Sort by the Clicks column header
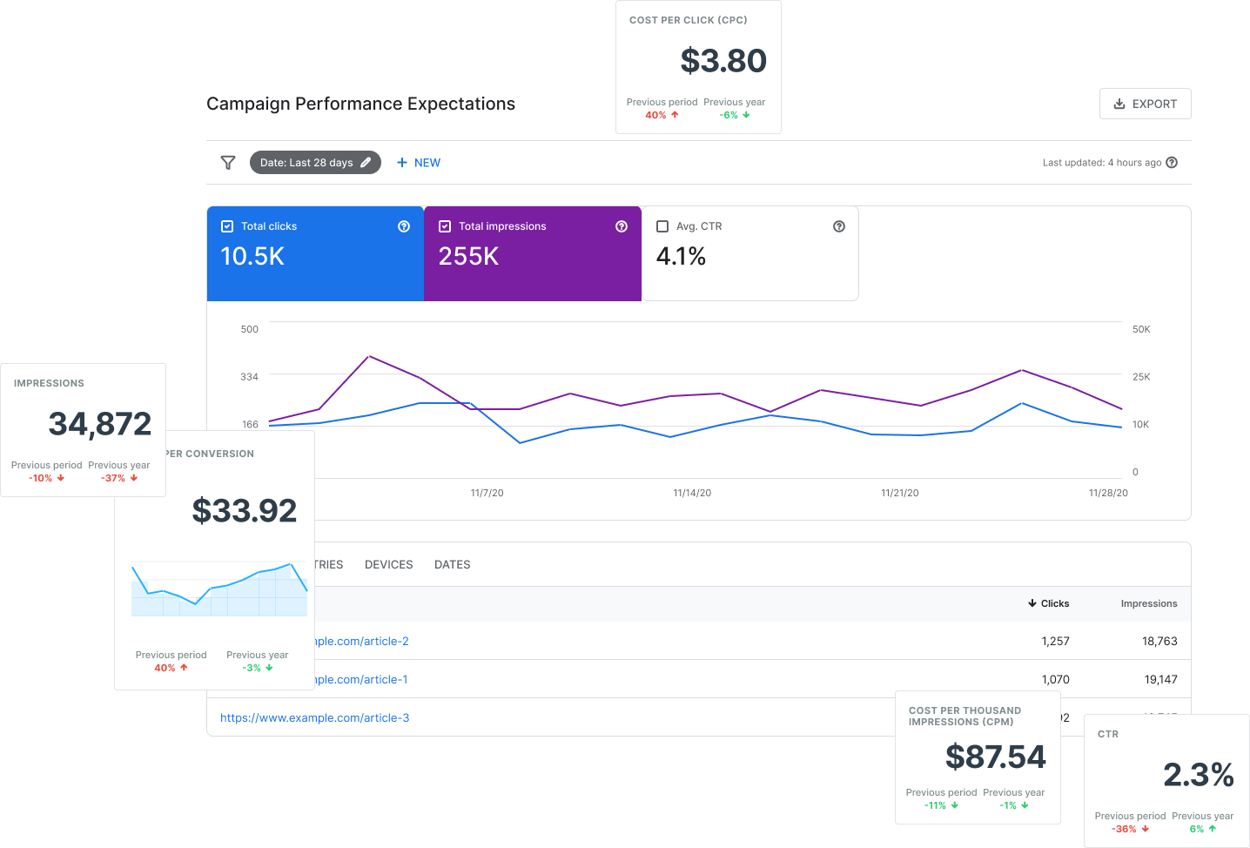1250x848 pixels. (1048, 603)
